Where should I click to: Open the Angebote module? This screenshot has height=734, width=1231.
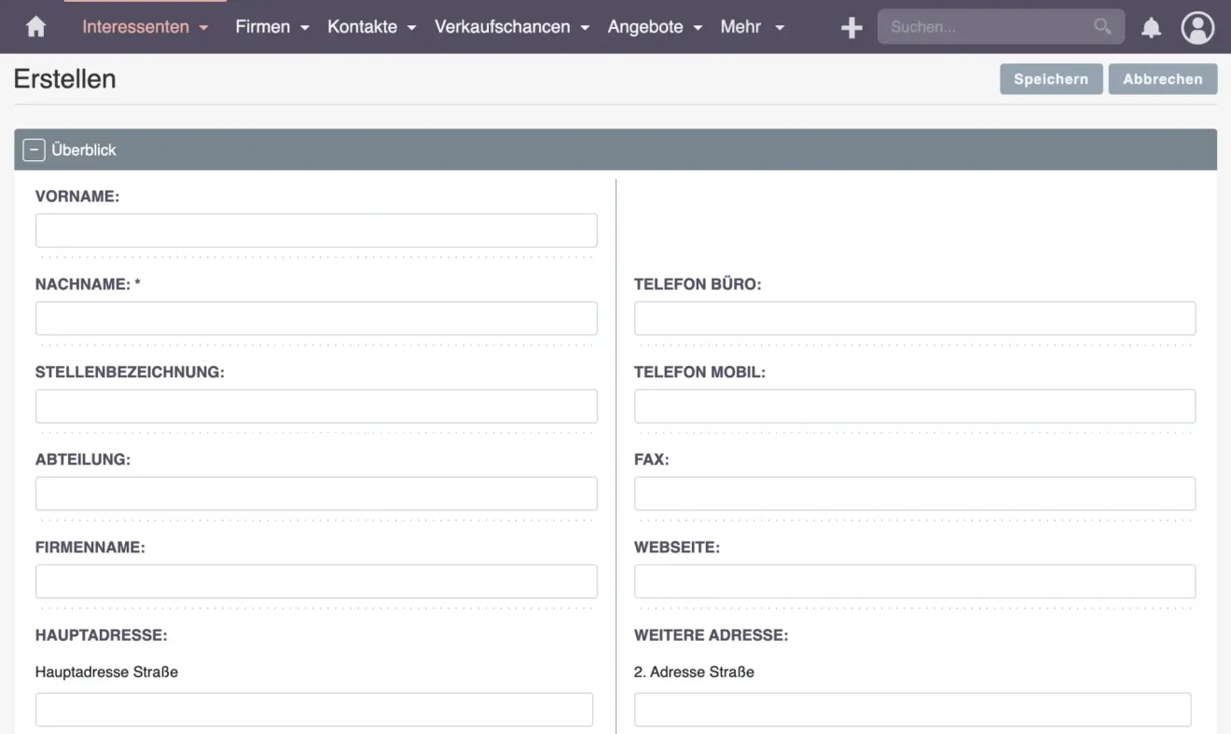click(x=646, y=27)
